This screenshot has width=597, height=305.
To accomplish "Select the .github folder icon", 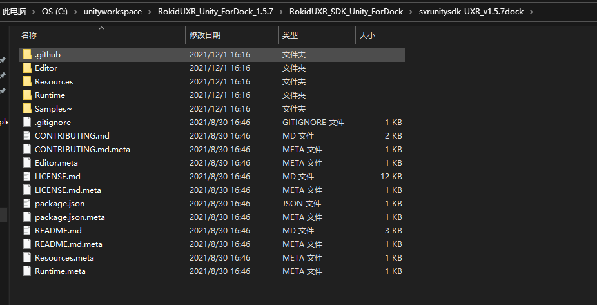I will pyautogui.click(x=26, y=54).
